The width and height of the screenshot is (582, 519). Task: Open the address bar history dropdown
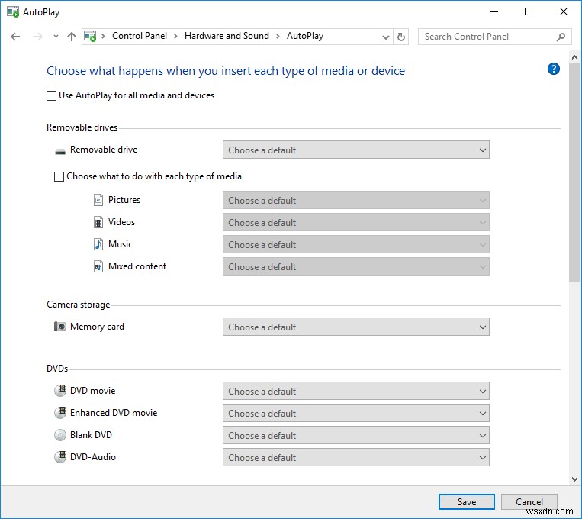point(386,37)
